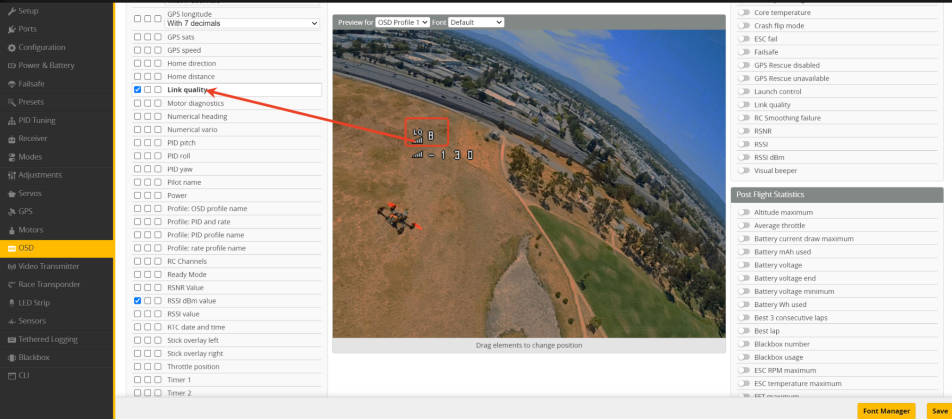Enable the Crash flip mode warning toggle
Image resolution: width=952 pixels, height=419 pixels.
coord(743,26)
